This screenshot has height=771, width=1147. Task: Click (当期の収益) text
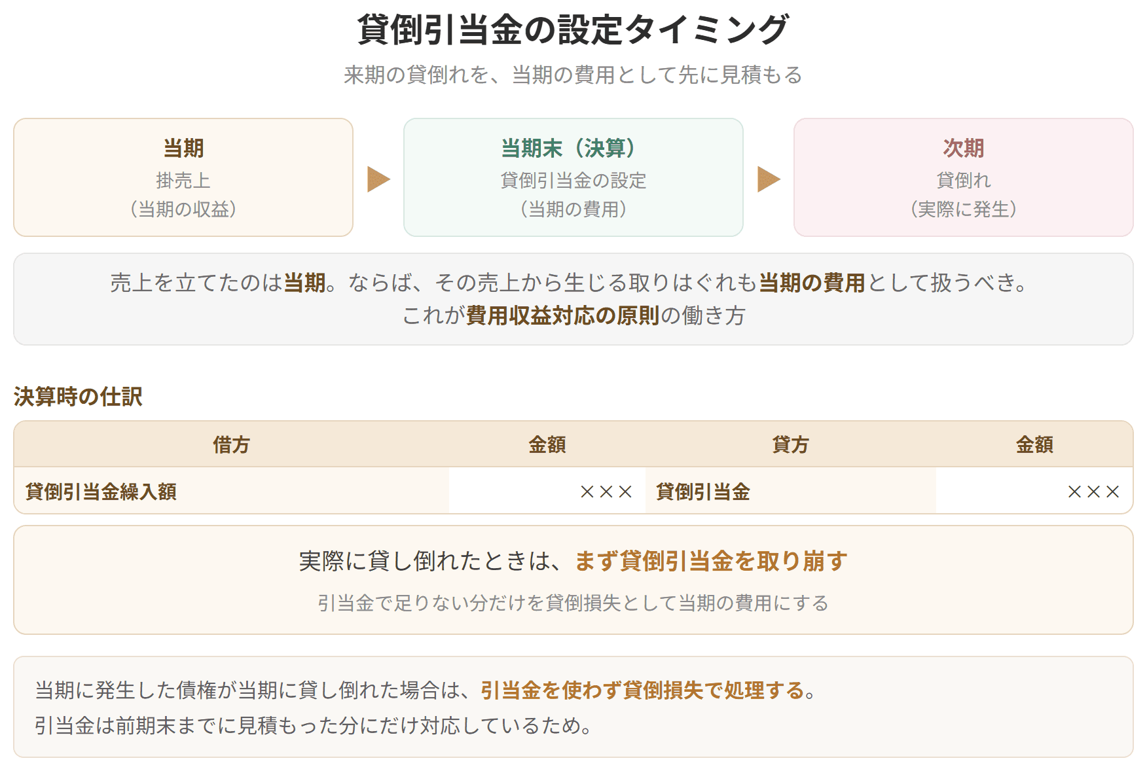tap(183, 209)
